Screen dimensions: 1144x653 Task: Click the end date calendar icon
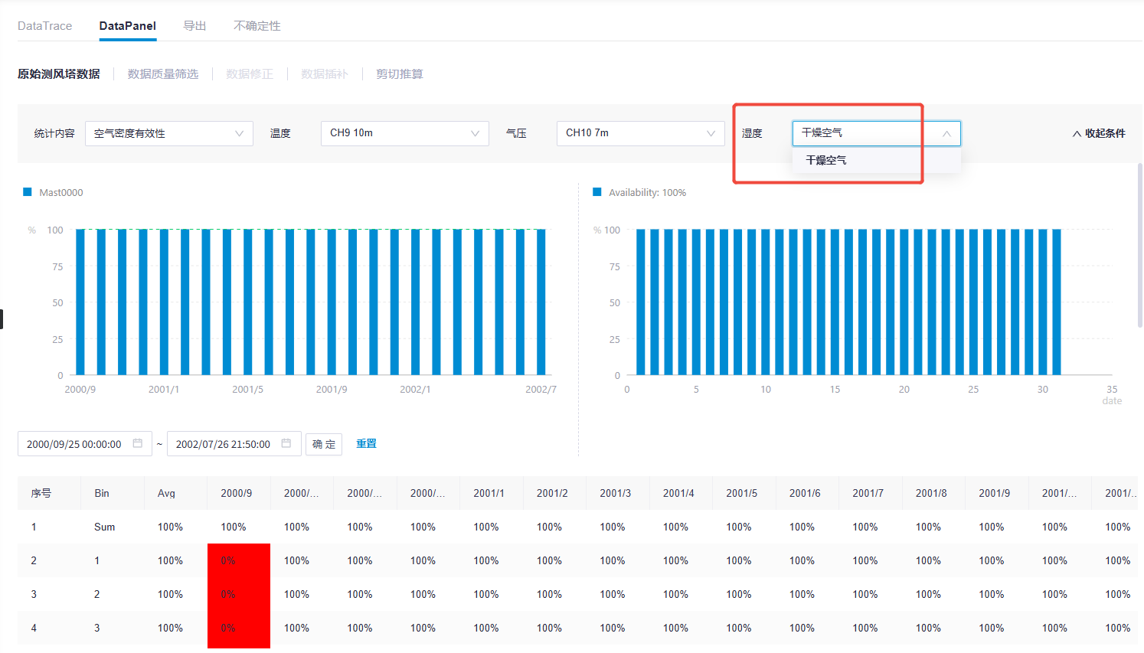pos(286,443)
